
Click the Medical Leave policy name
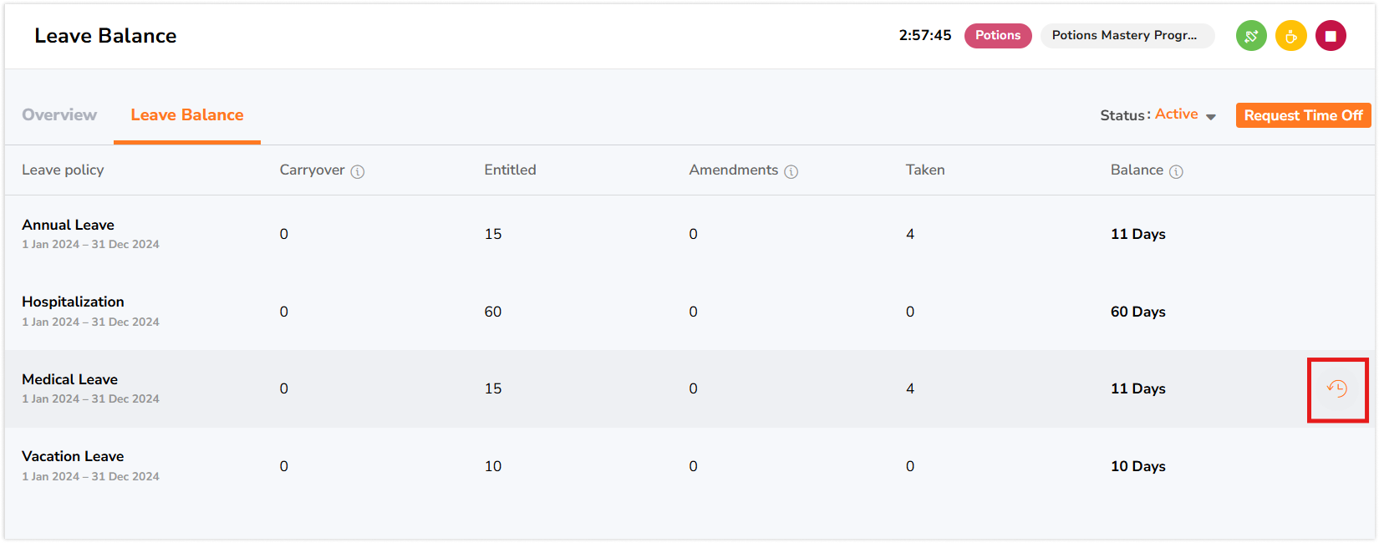pyautogui.click(x=70, y=379)
